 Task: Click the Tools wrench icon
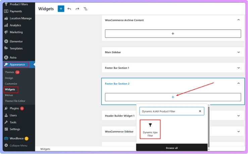tap(6, 122)
